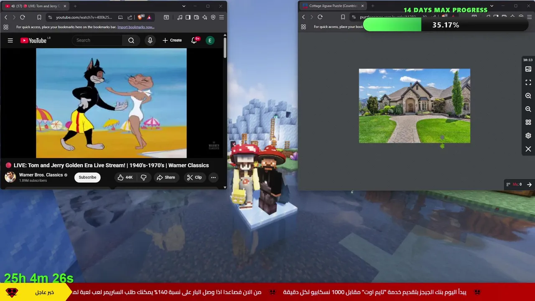Close the Cottage Jigsaw Puzzle tab
Image resolution: width=535 pixels, height=301 pixels.
(x=362, y=6)
